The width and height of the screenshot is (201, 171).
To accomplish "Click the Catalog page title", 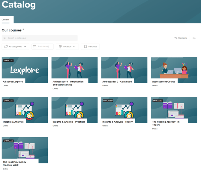I will tap(19, 5).
